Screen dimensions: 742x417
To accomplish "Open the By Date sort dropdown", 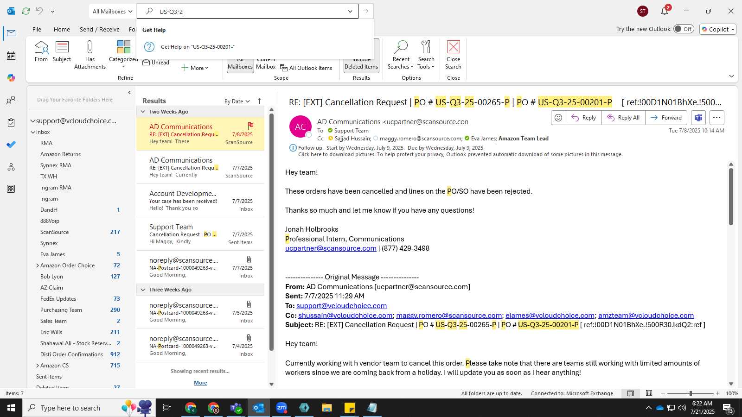I will [237, 101].
